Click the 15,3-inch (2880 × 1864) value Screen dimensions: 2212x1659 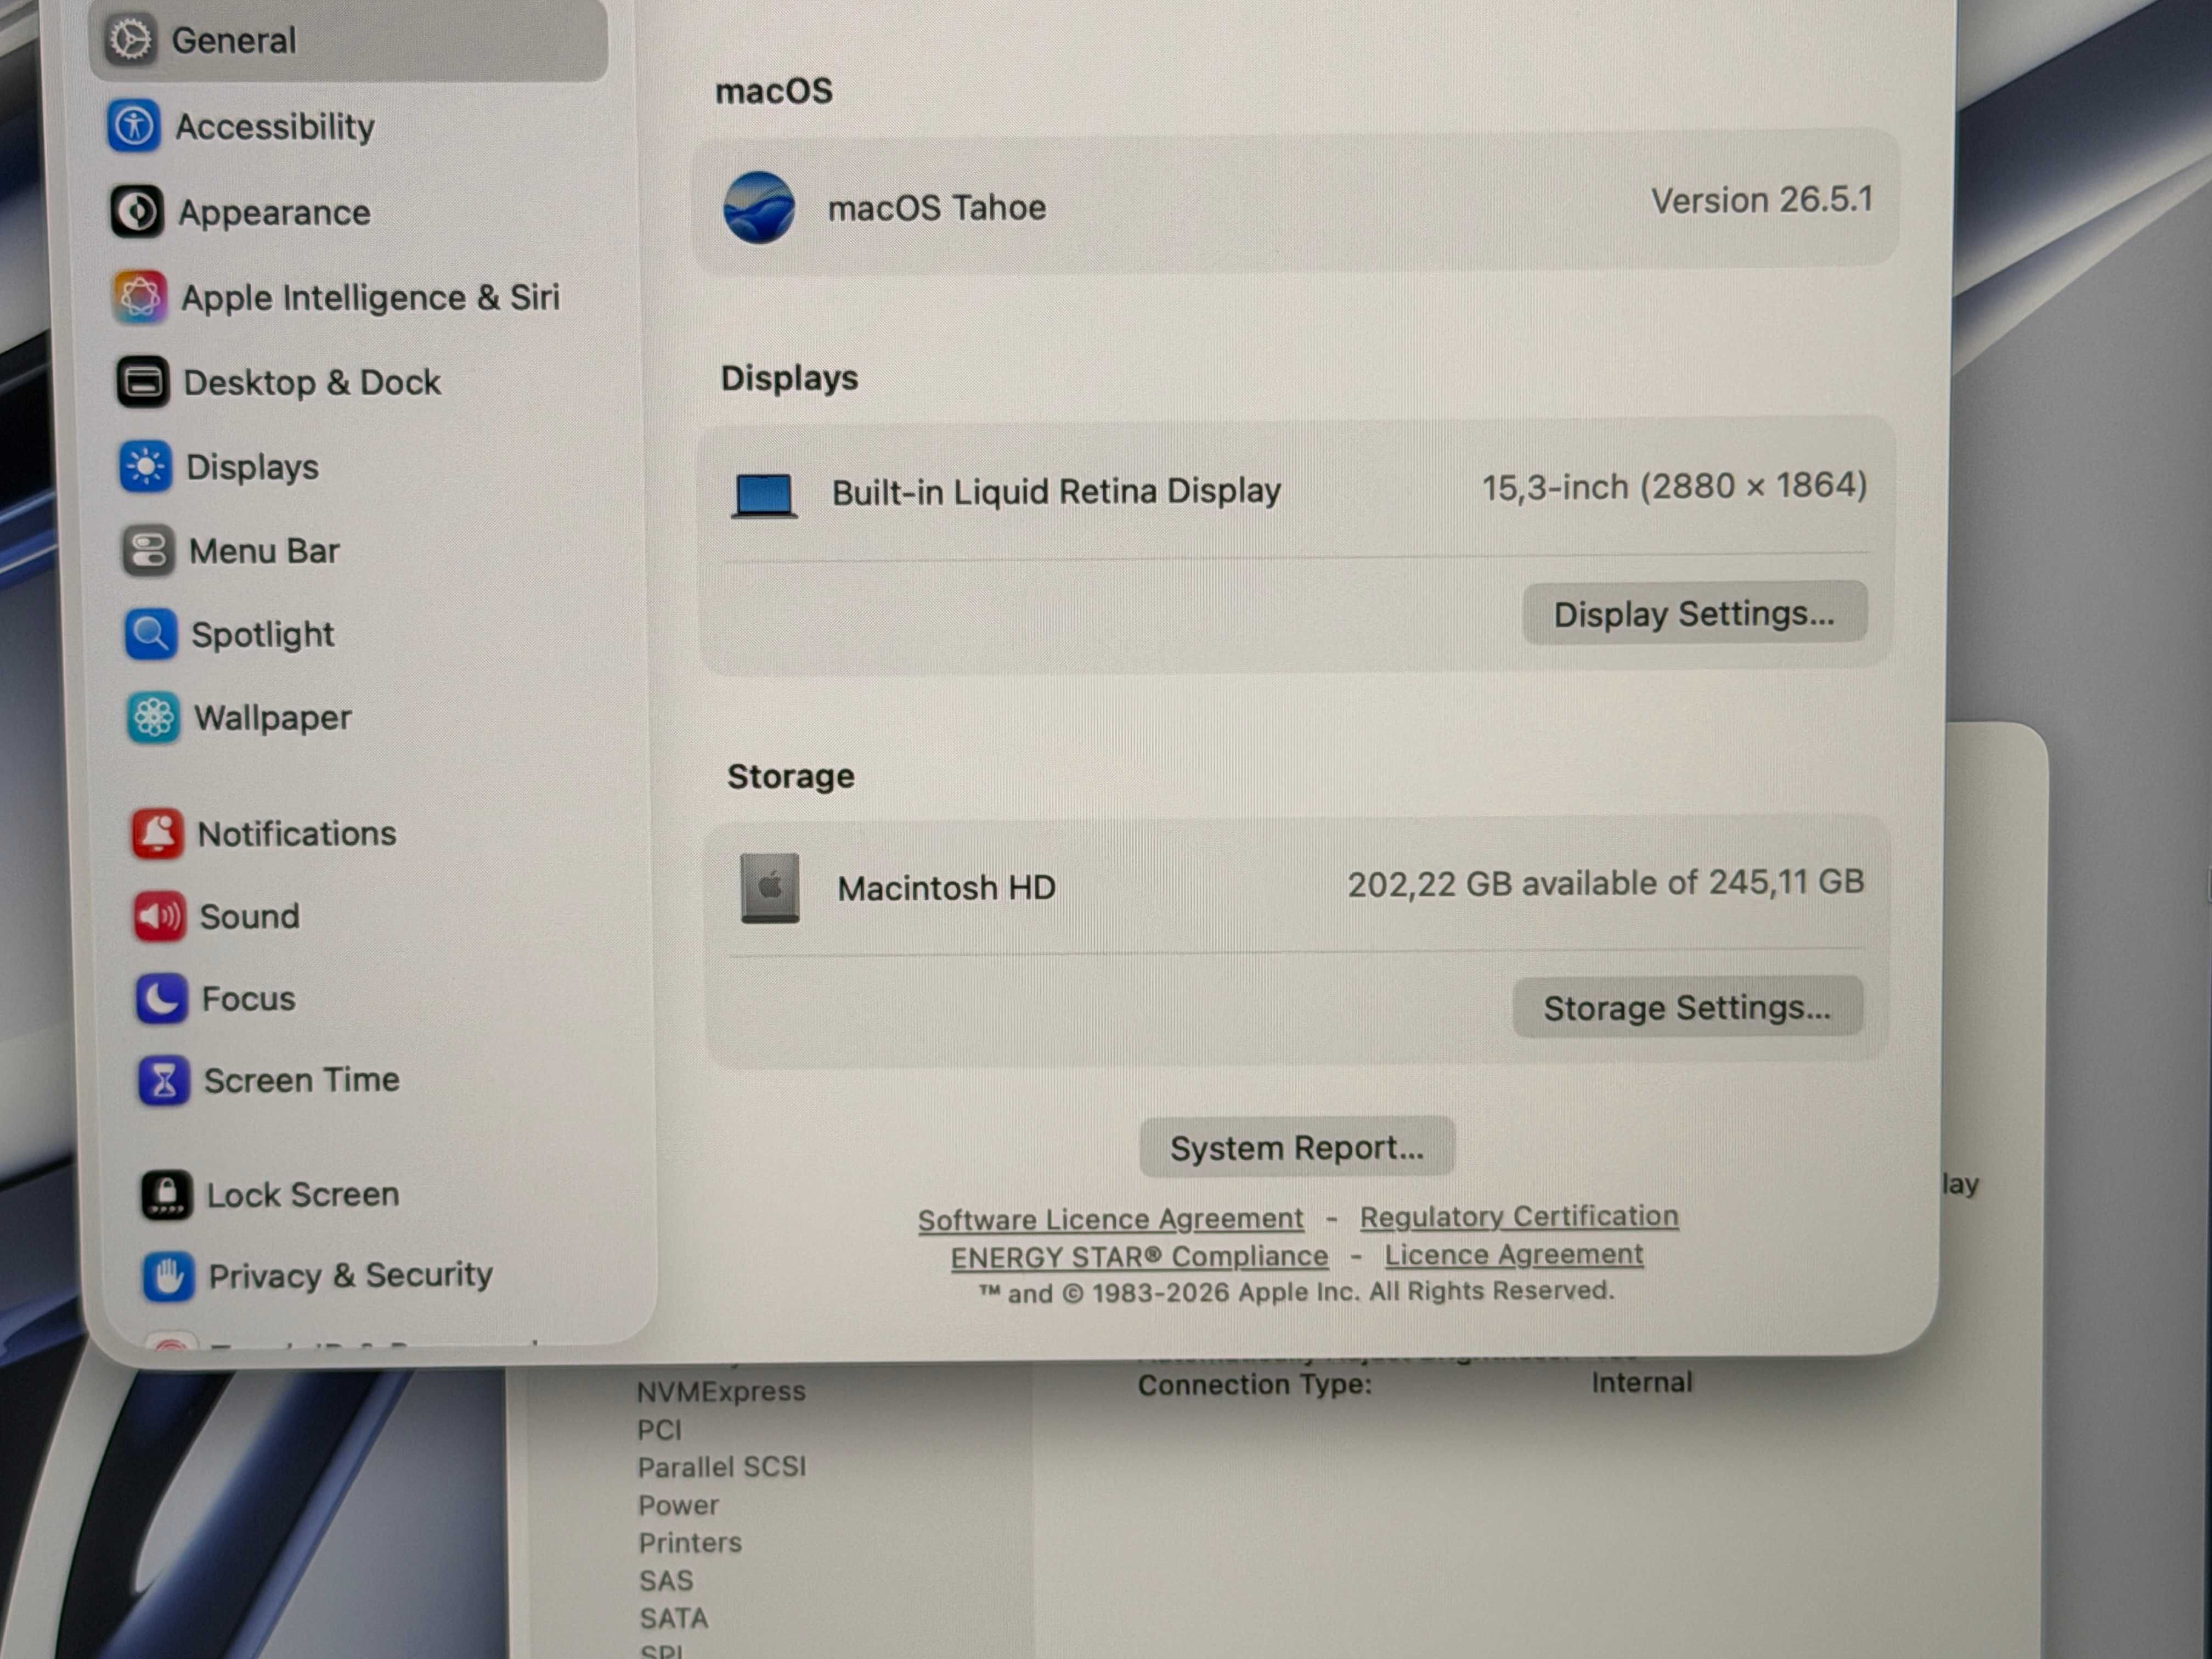coord(1674,486)
